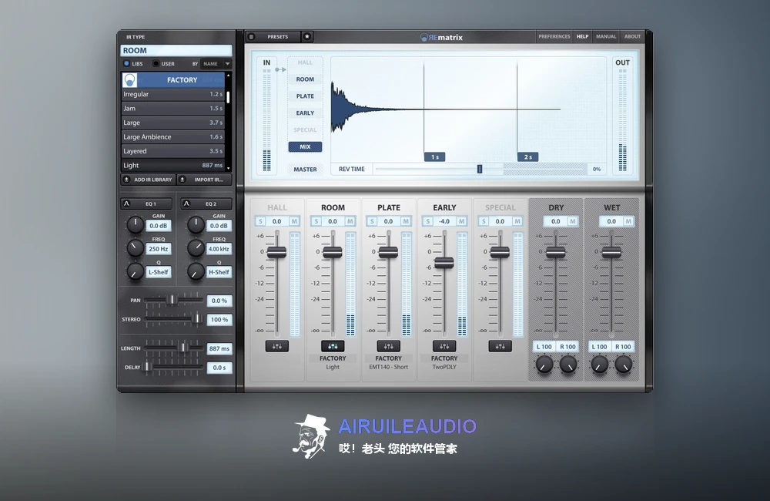The height and width of the screenshot is (501, 770).
Task: Click the EQ 1 FREQ knob
Action: click(x=135, y=247)
